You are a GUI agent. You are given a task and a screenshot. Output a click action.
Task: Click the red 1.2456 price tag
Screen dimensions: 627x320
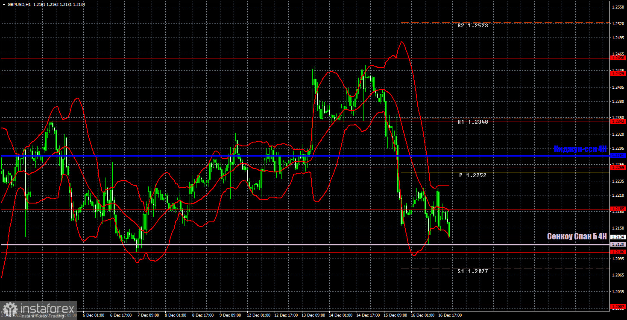click(618, 58)
